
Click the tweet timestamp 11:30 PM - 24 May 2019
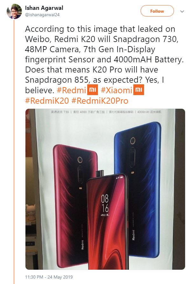pyautogui.click(x=49, y=277)
